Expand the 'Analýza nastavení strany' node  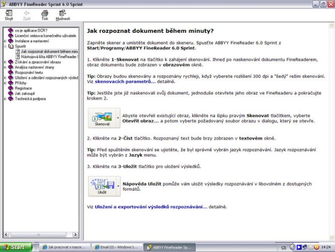(x=5, y=67)
